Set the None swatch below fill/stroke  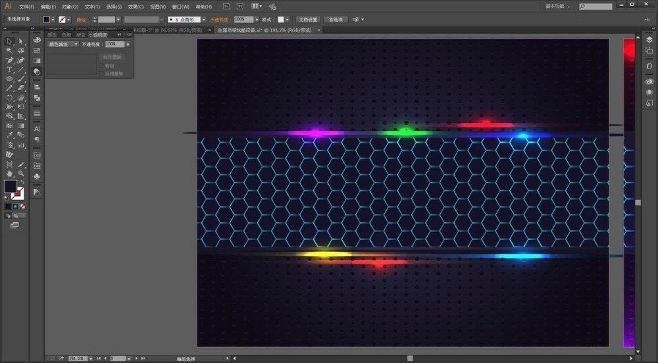coord(22,206)
